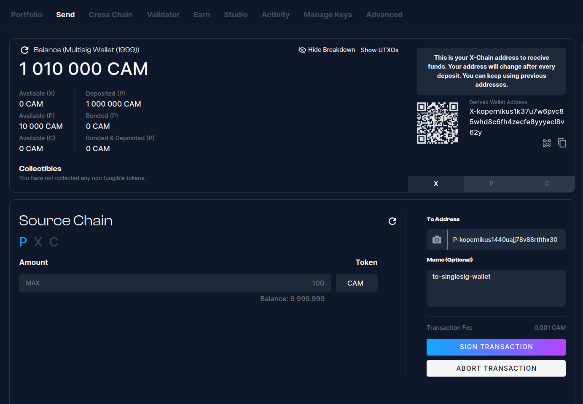Copy the derived wallet address

(562, 143)
